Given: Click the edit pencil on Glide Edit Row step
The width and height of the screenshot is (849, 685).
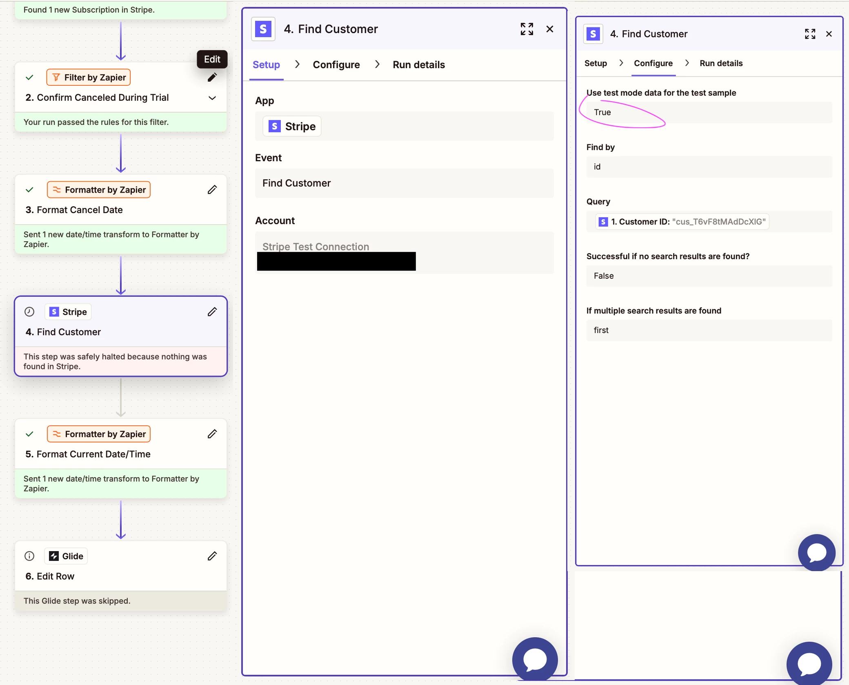Looking at the screenshot, I should point(212,556).
